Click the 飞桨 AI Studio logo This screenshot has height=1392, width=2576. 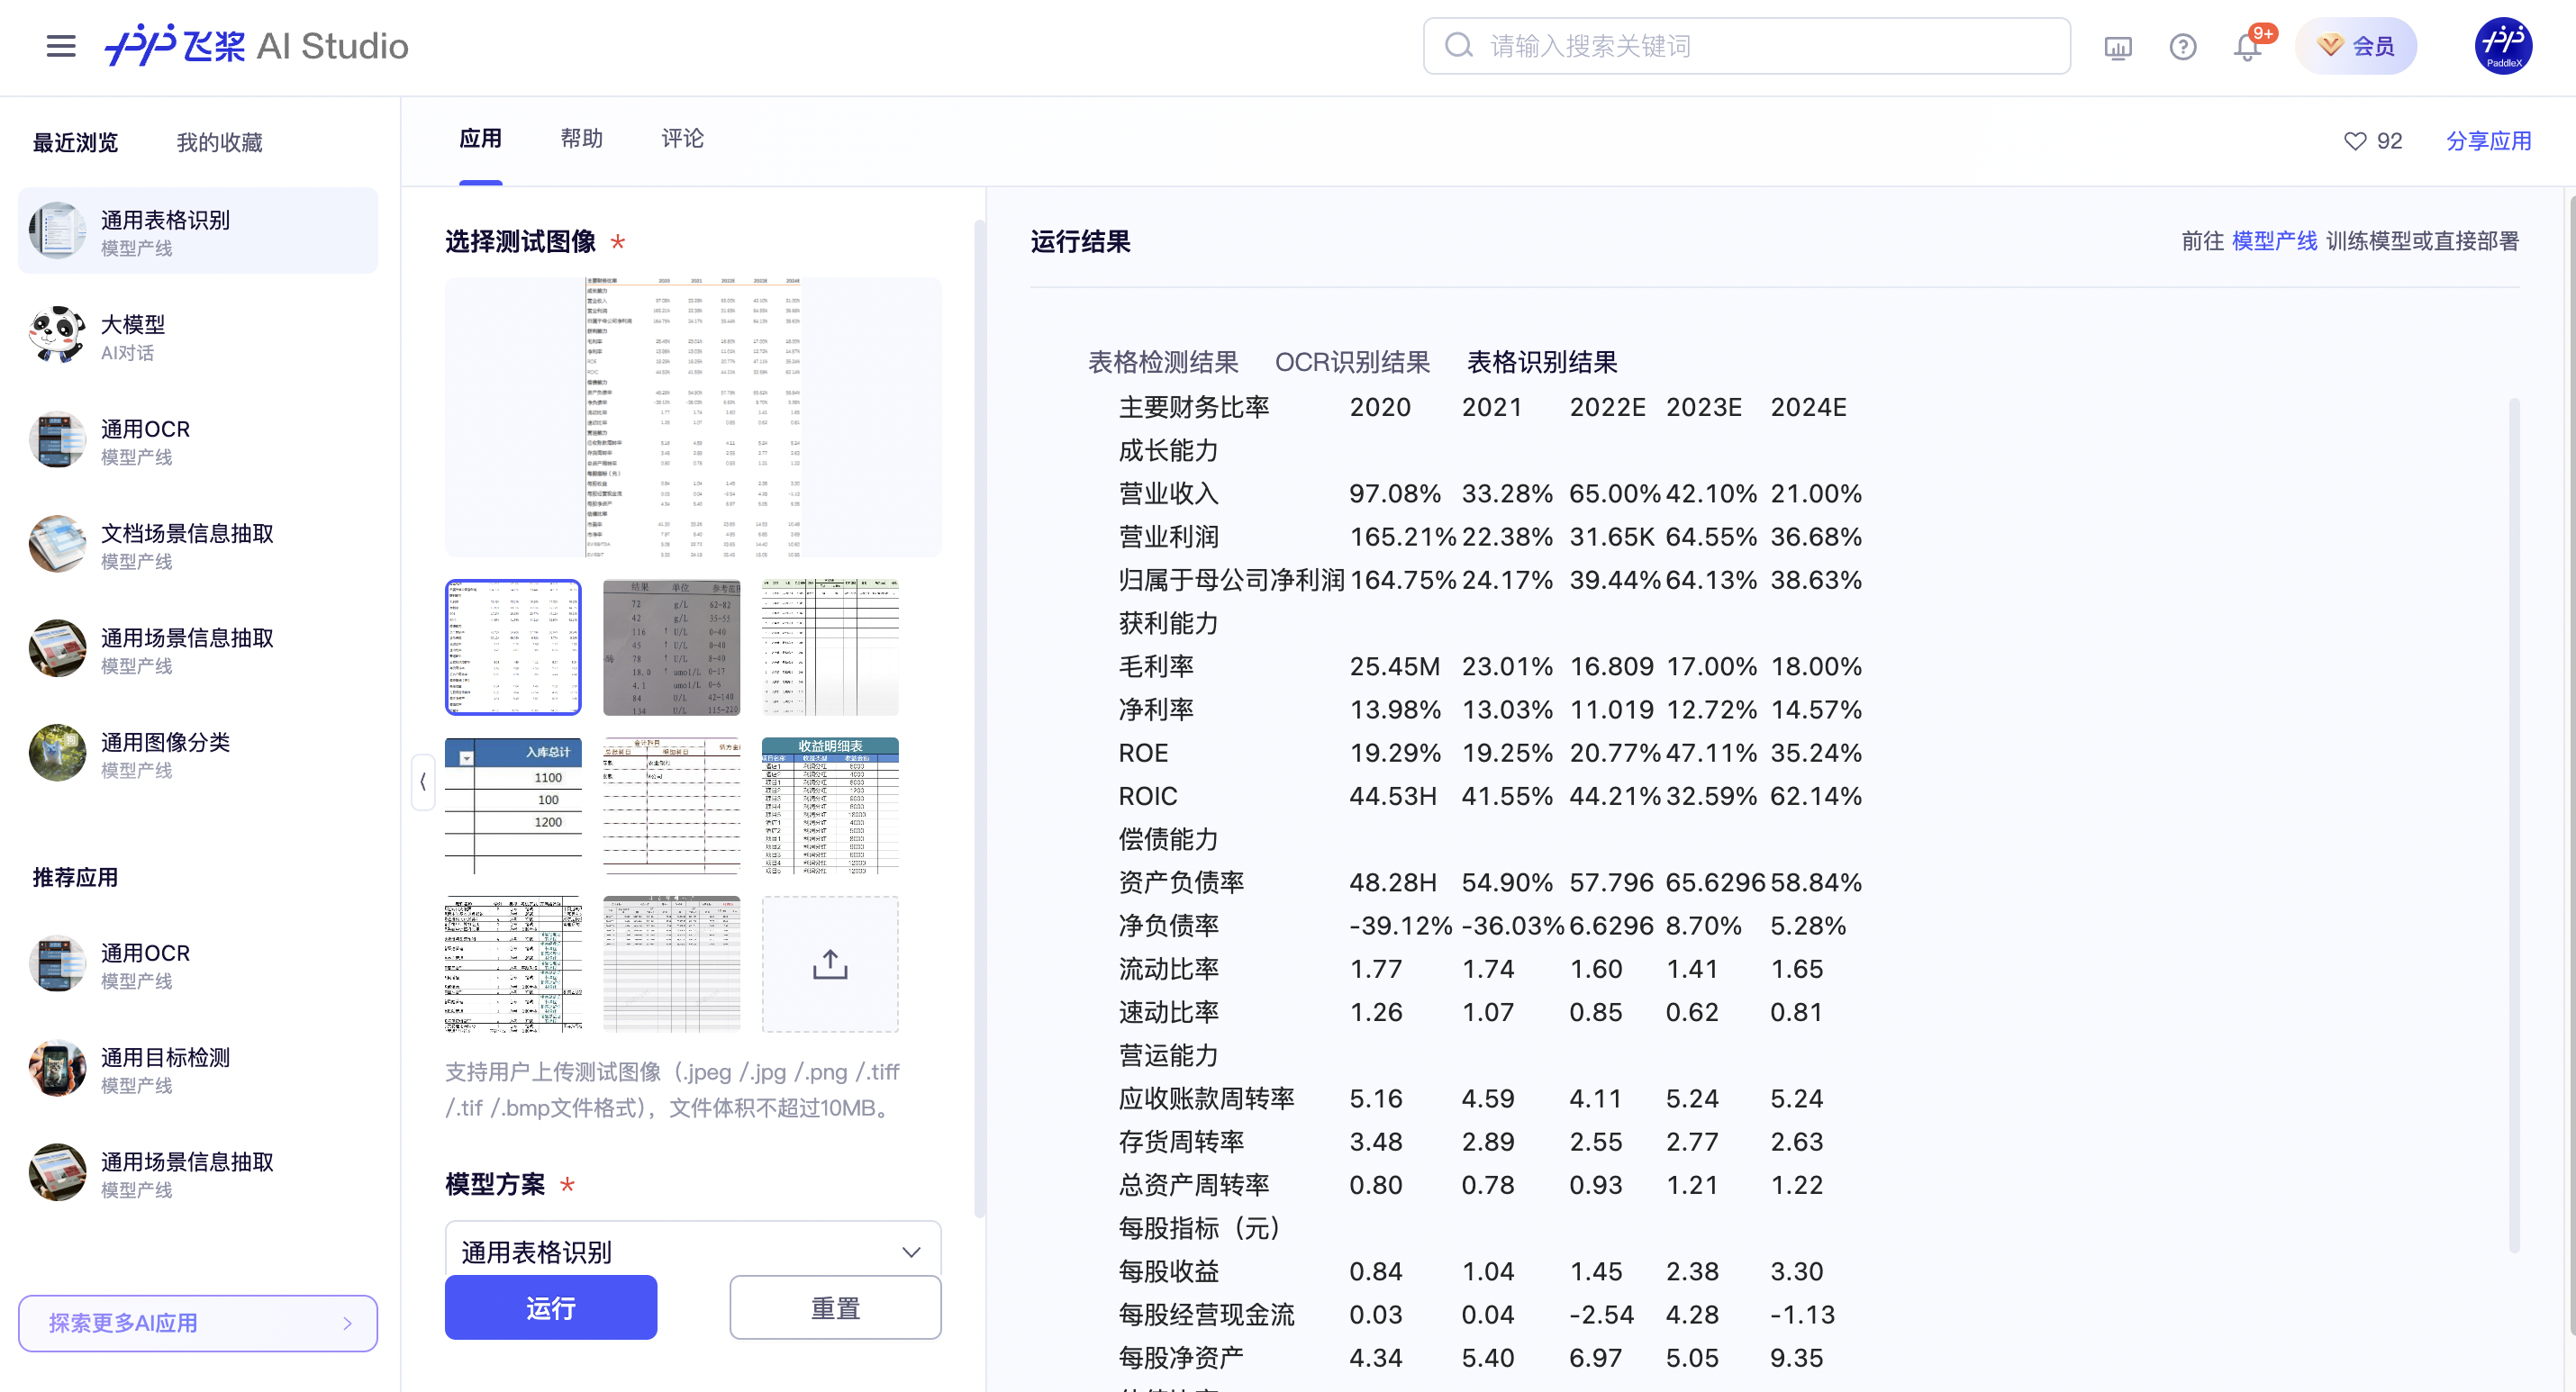point(257,46)
